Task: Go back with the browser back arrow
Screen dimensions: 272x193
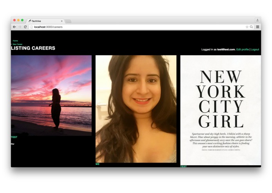Action: coord(14,27)
